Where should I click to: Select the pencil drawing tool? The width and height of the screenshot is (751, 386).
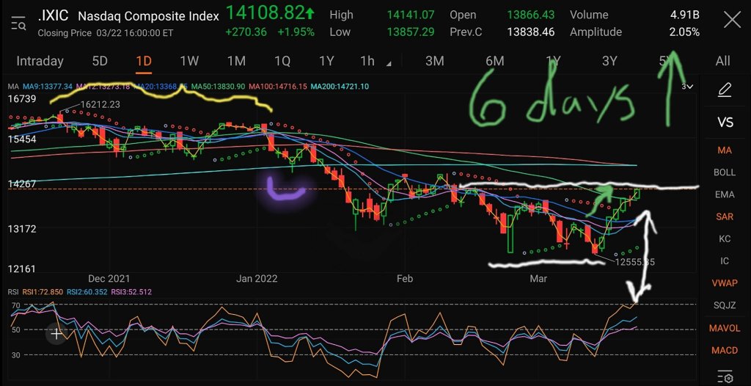click(x=724, y=90)
